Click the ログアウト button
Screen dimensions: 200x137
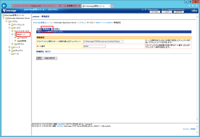179,12
